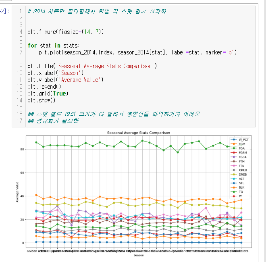Click the AST legend entry
This screenshot has width=266, height=262.
click(x=237, y=179)
